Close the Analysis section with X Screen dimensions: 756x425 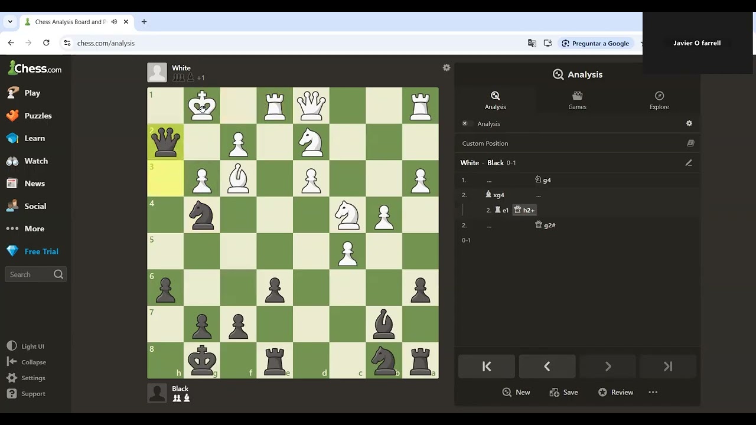point(465,123)
